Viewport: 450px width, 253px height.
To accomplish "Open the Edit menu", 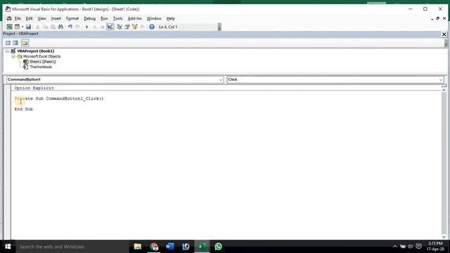I will [x=30, y=18].
